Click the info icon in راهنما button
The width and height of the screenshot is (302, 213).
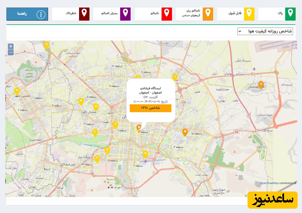(41, 14)
